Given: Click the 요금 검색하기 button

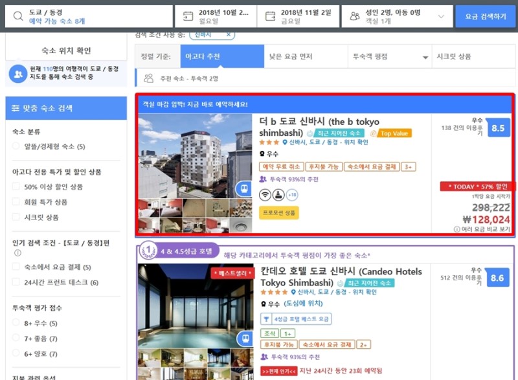Looking at the screenshot, I should 486,16.
